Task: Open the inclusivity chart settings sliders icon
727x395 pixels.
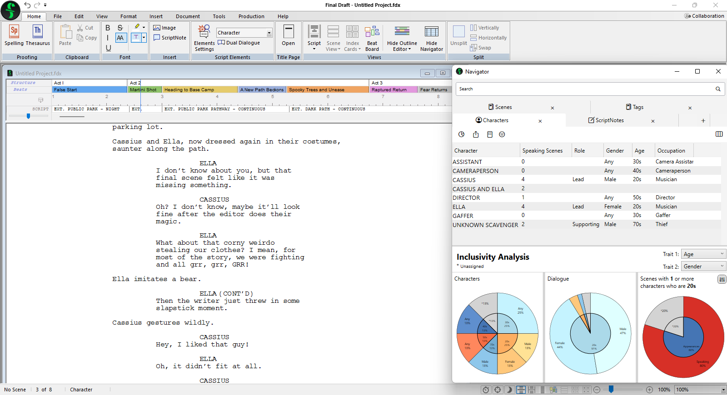Action: coord(722,279)
